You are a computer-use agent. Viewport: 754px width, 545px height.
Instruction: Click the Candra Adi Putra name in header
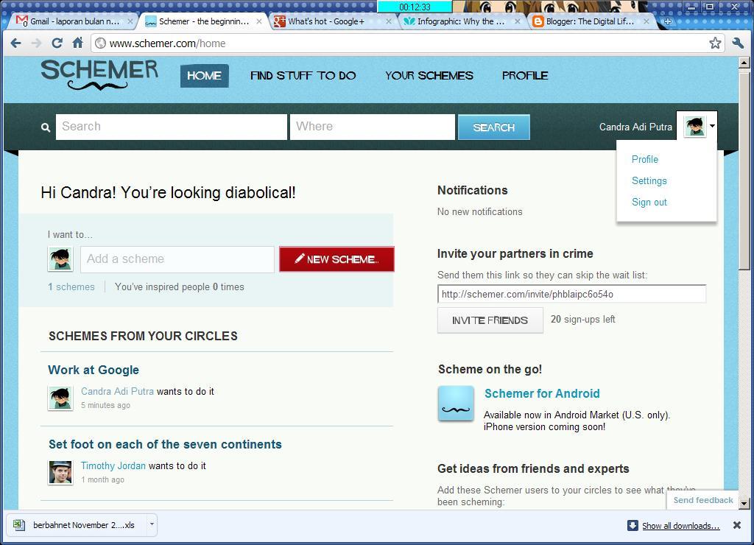click(x=635, y=127)
